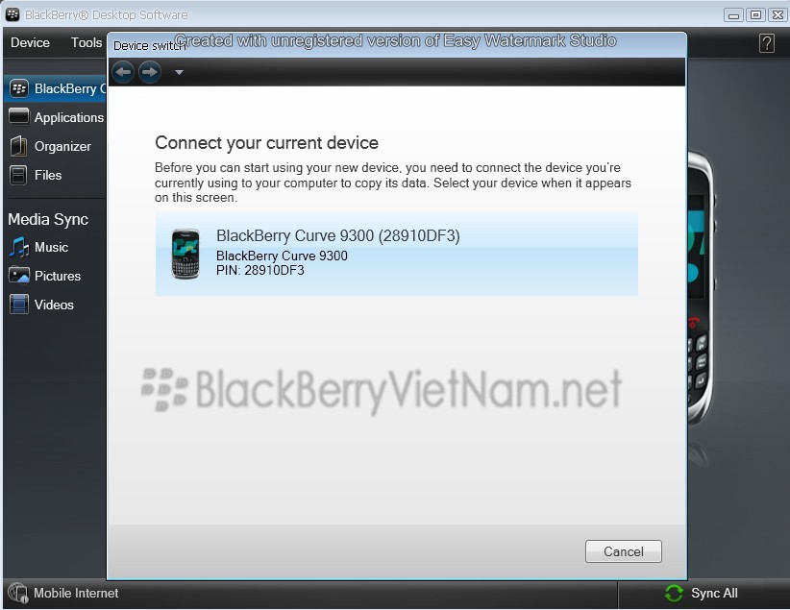Click the back arrow in Device switch dialog
The width and height of the screenshot is (790, 610).
coord(123,72)
